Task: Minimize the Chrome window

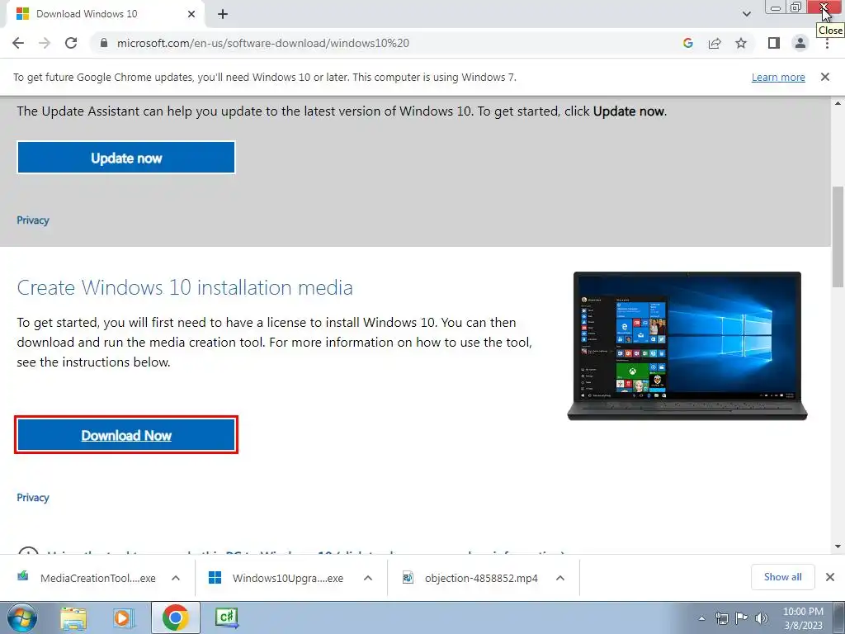Action: pyautogui.click(x=776, y=7)
